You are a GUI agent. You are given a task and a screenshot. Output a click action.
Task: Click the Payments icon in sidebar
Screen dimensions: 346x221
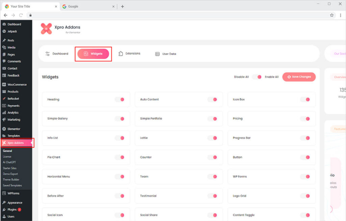point(4,106)
